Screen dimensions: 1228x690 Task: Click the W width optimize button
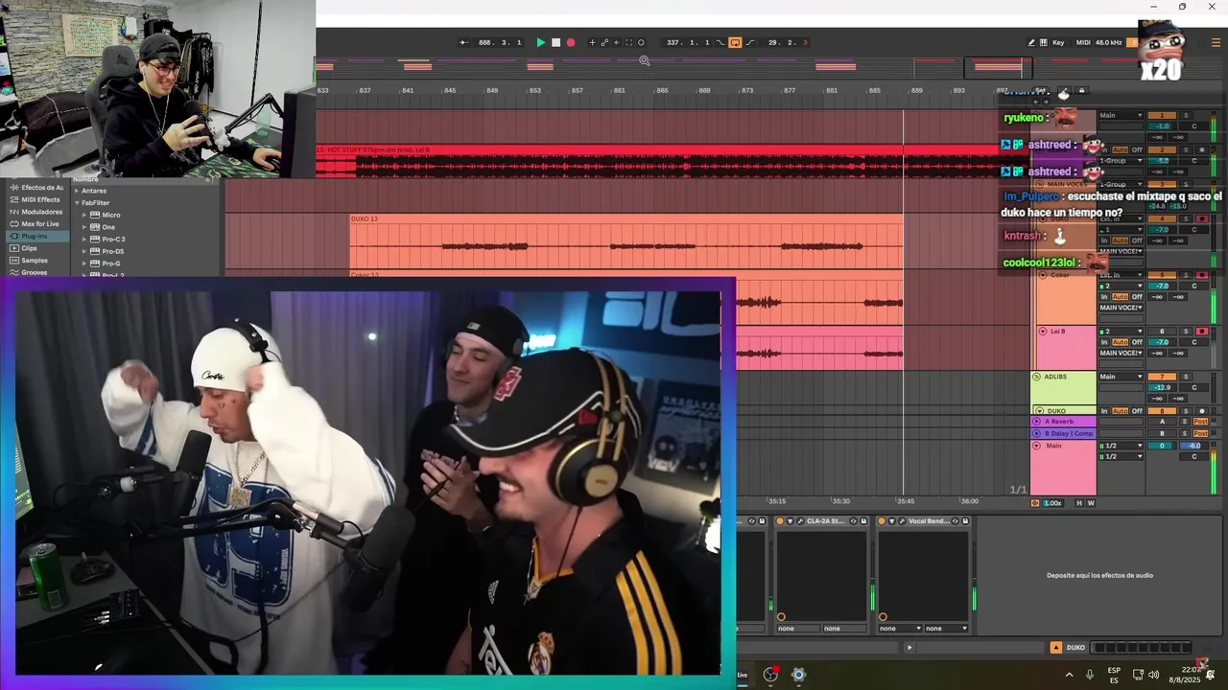point(1091,503)
